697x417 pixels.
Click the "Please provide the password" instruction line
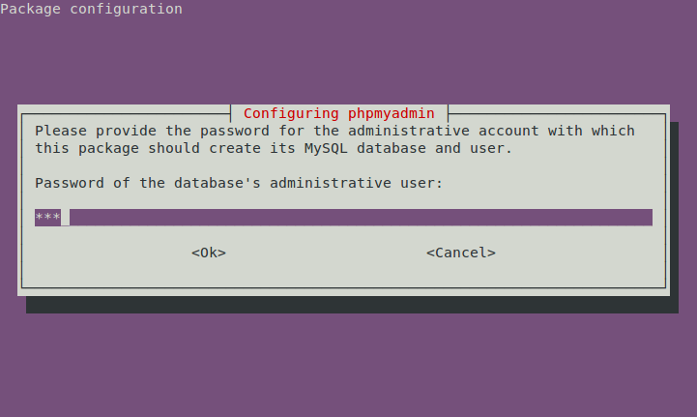(x=334, y=131)
